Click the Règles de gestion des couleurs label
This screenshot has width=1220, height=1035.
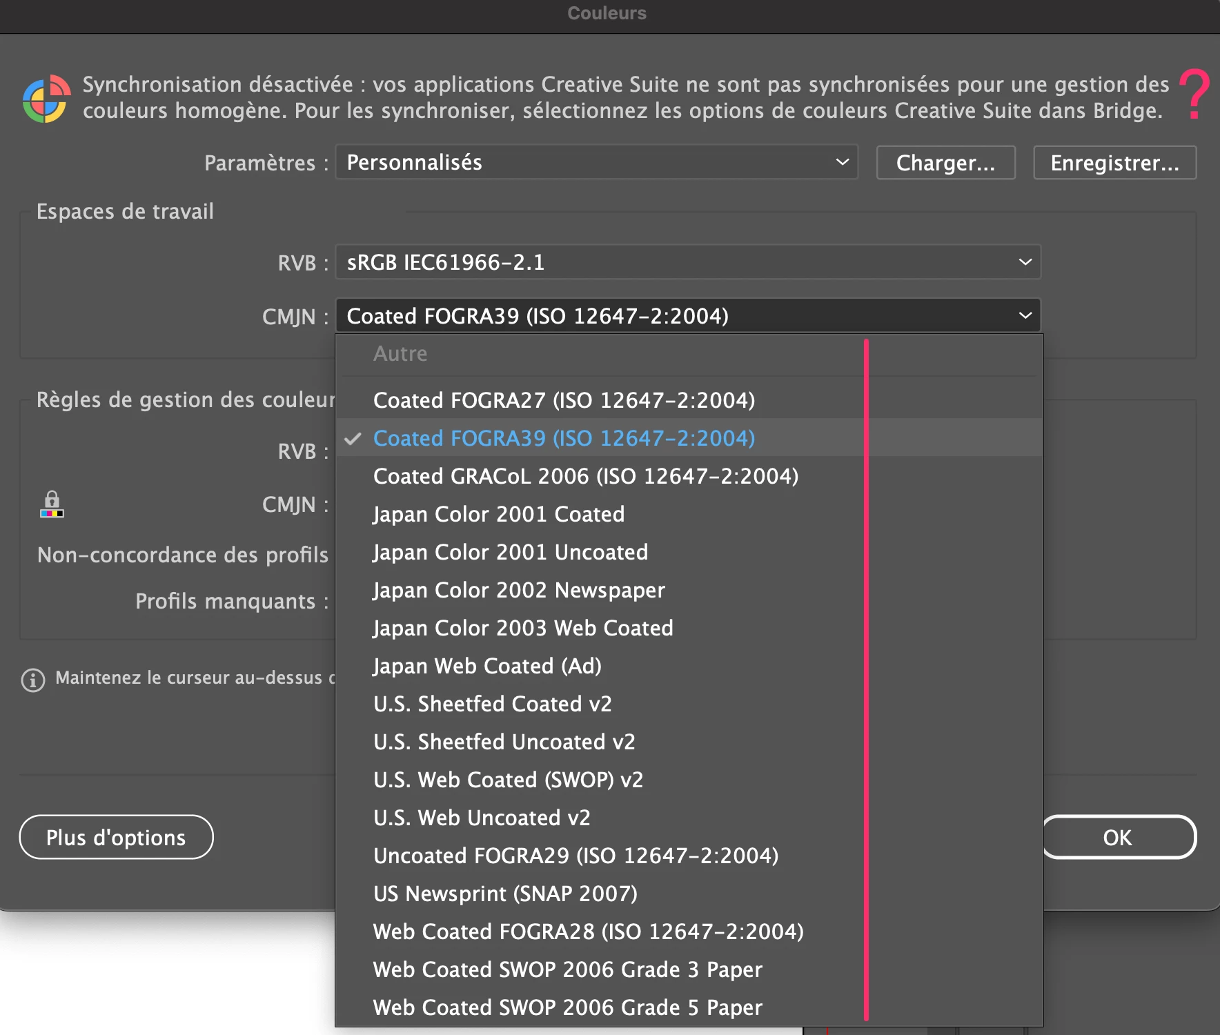click(186, 400)
